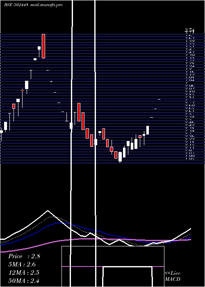205x287 pixels.
Task: Click the 3.74 top price axis label
Action: (190, 30)
